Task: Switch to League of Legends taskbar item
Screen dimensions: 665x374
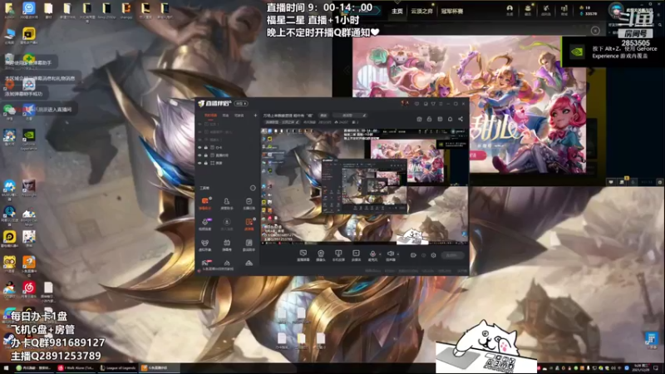Action: point(118,368)
